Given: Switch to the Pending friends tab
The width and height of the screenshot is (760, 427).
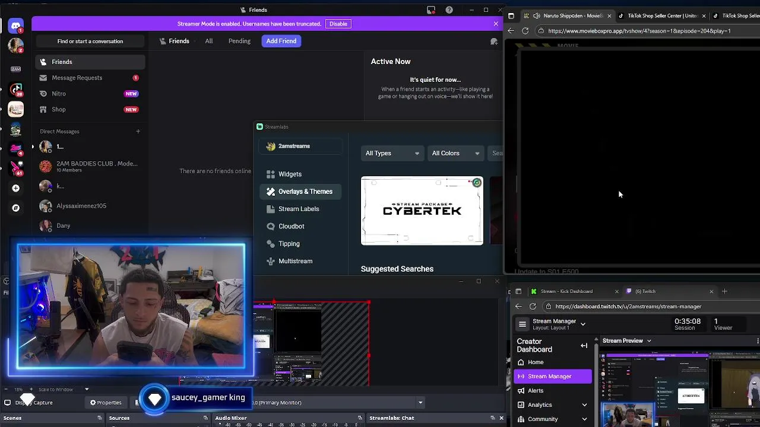Looking at the screenshot, I should pyautogui.click(x=239, y=41).
